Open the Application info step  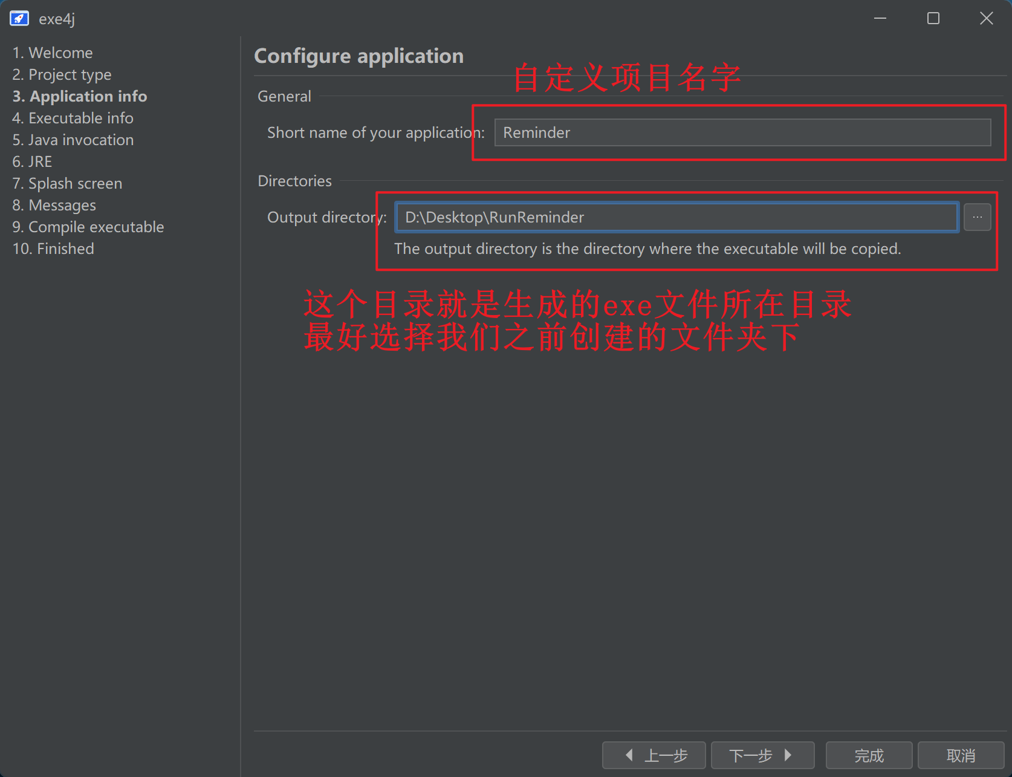pyautogui.click(x=80, y=96)
